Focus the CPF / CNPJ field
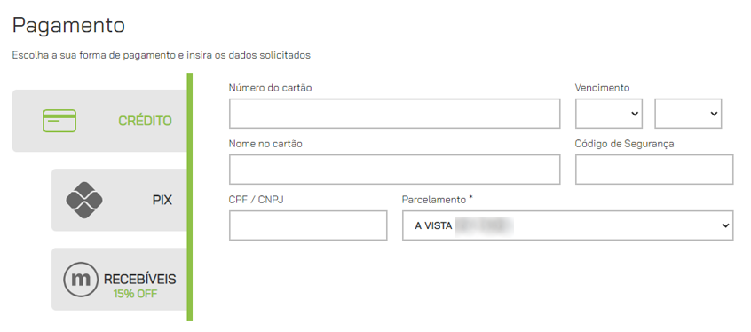 [308, 225]
